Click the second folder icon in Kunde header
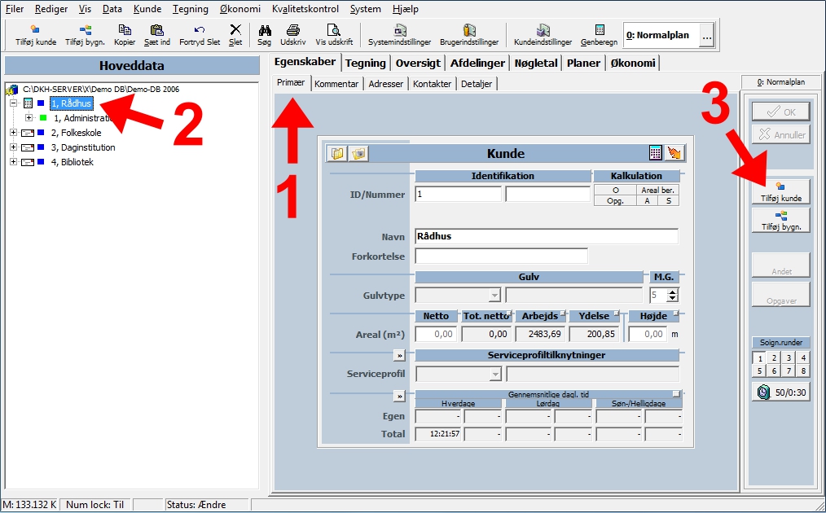The width and height of the screenshot is (826, 513). (358, 153)
